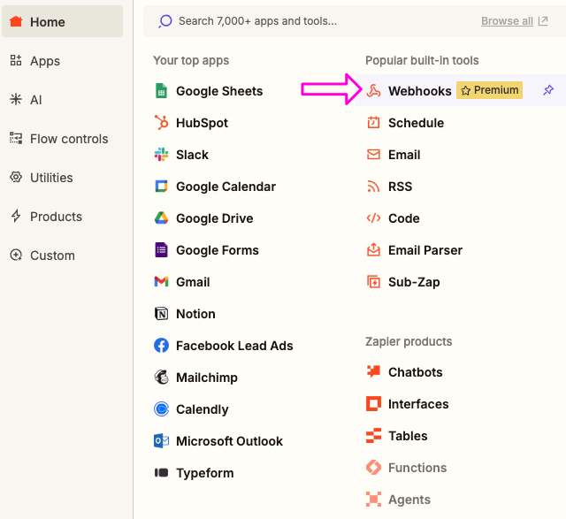Click the Google Sheets icon
The height and width of the screenshot is (519, 566).
pyautogui.click(x=161, y=90)
